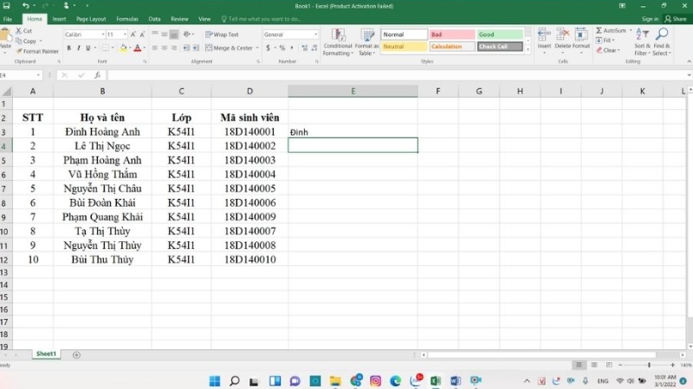
Task: Switch to the Formulas tab
Action: [127, 19]
